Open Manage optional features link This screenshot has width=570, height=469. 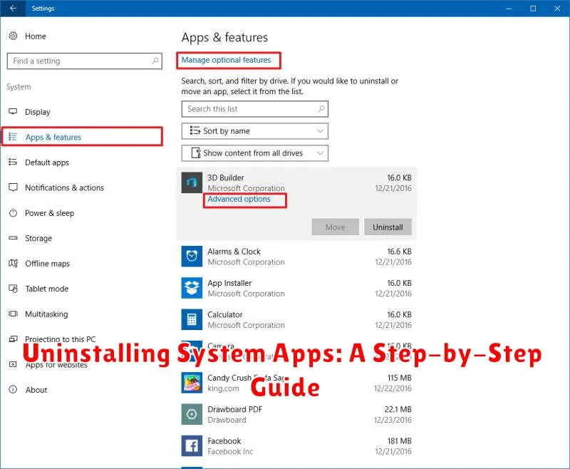click(x=228, y=61)
